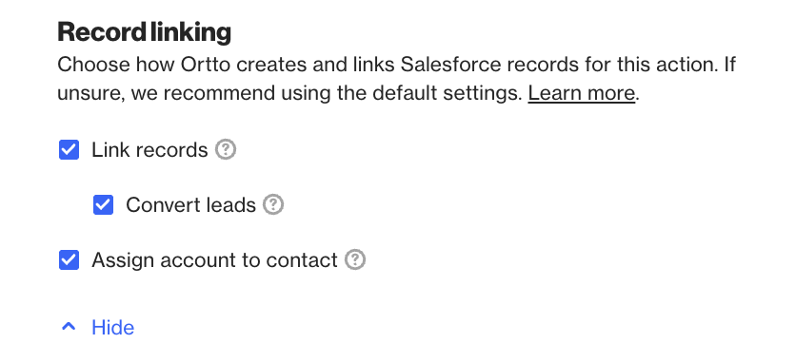796x363 pixels.
Task: Disable the Convert leads checkbox
Action: click(103, 205)
